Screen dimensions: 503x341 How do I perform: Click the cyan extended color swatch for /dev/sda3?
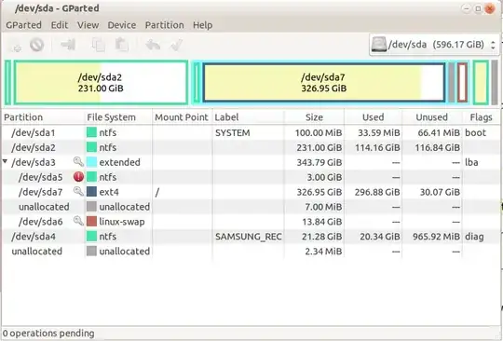click(x=91, y=162)
